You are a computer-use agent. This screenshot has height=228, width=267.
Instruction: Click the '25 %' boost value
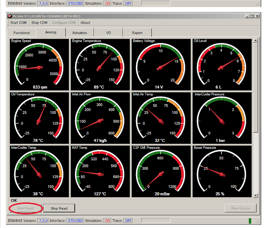tap(220, 194)
